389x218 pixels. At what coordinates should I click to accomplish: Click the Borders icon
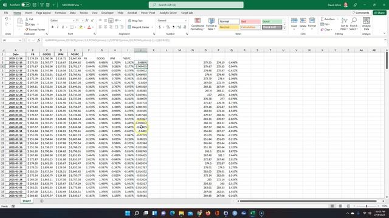72,27
